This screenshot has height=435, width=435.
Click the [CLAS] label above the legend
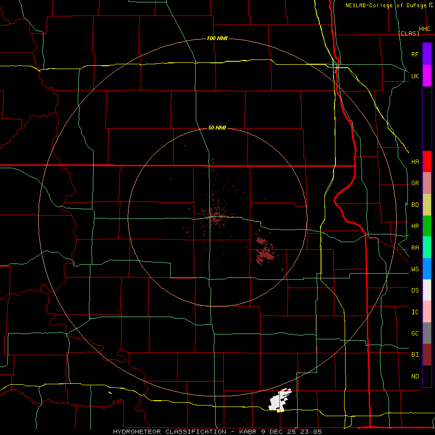pyautogui.click(x=408, y=33)
